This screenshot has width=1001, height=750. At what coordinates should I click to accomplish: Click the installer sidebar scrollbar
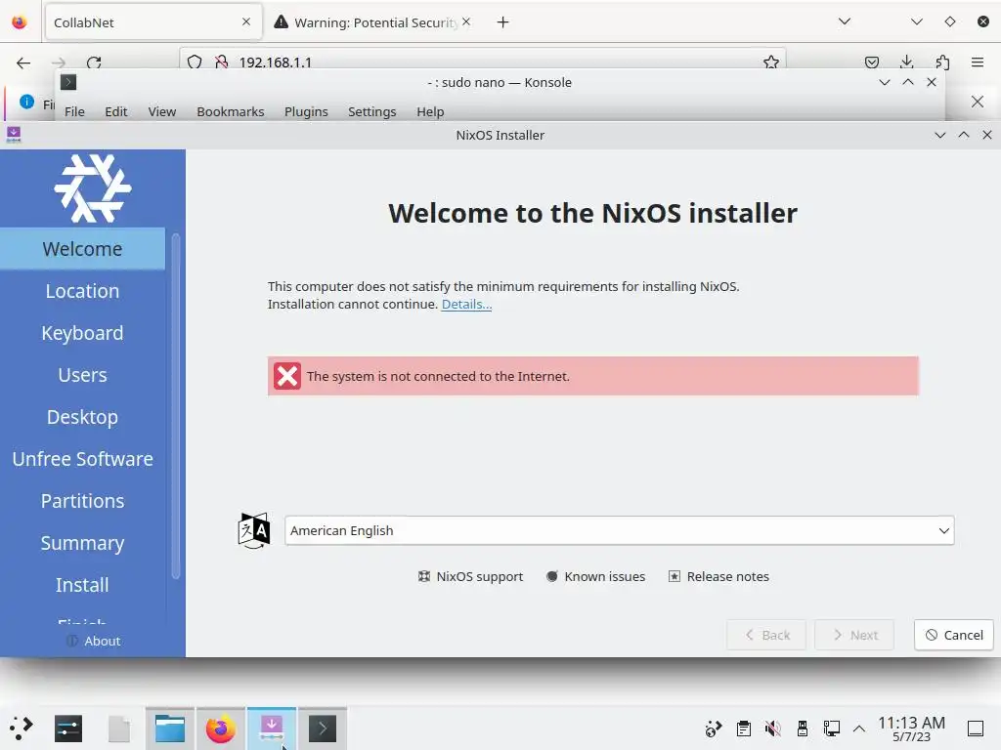(x=176, y=407)
